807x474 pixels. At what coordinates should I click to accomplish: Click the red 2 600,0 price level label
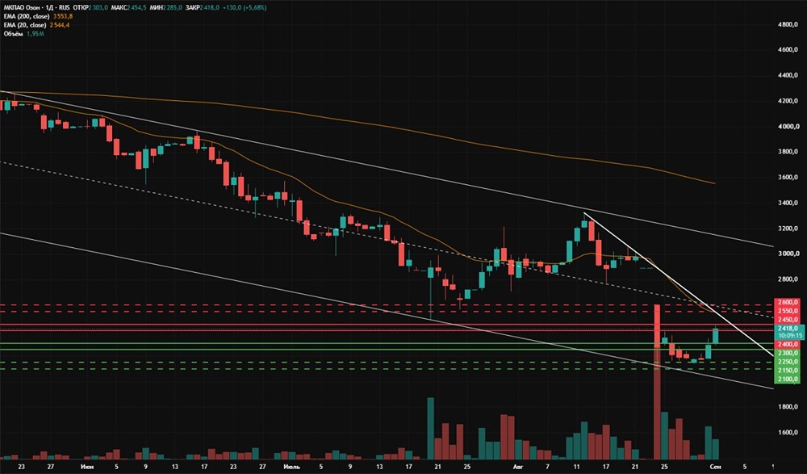pos(788,302)
